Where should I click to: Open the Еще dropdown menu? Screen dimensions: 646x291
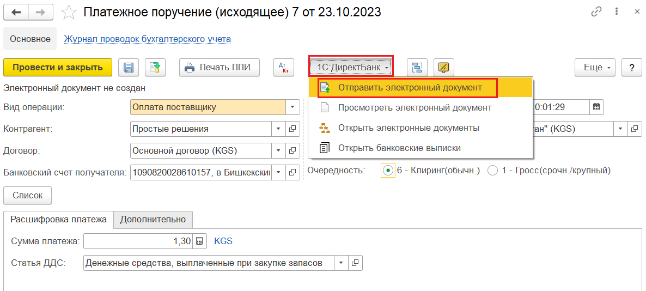(595, 68)
